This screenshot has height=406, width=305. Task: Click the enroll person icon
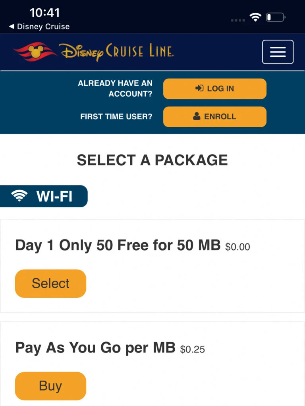pyautogui.click(x=197, y=116)
